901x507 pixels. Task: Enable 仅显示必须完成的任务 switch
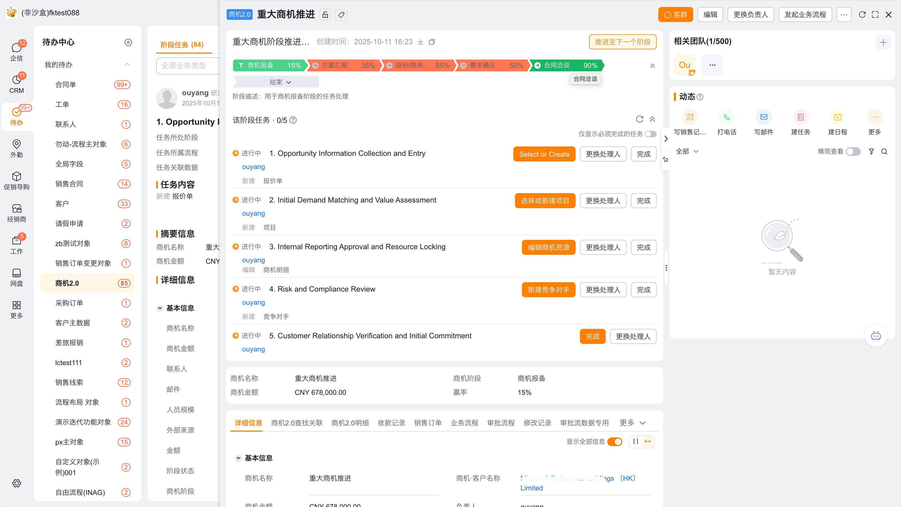coord(650,134)
